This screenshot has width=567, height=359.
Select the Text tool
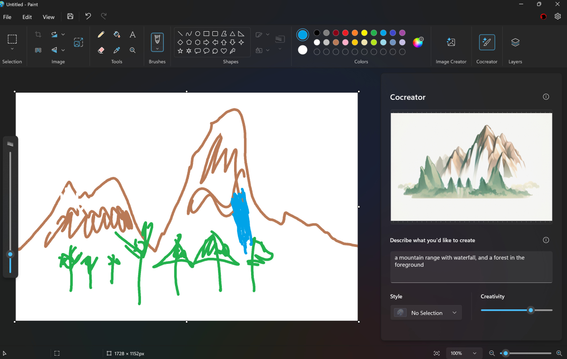click(133, 35)
